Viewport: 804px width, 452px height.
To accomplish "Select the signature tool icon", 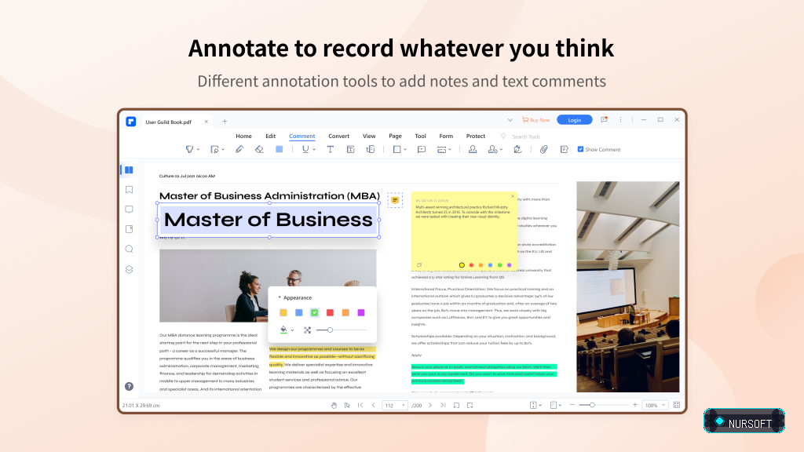I will [518, 149].
